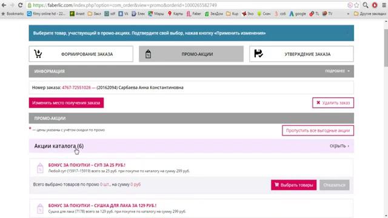Click the blue promo instruction banner
The image size is (388, 218).
(x=192, y=33)
